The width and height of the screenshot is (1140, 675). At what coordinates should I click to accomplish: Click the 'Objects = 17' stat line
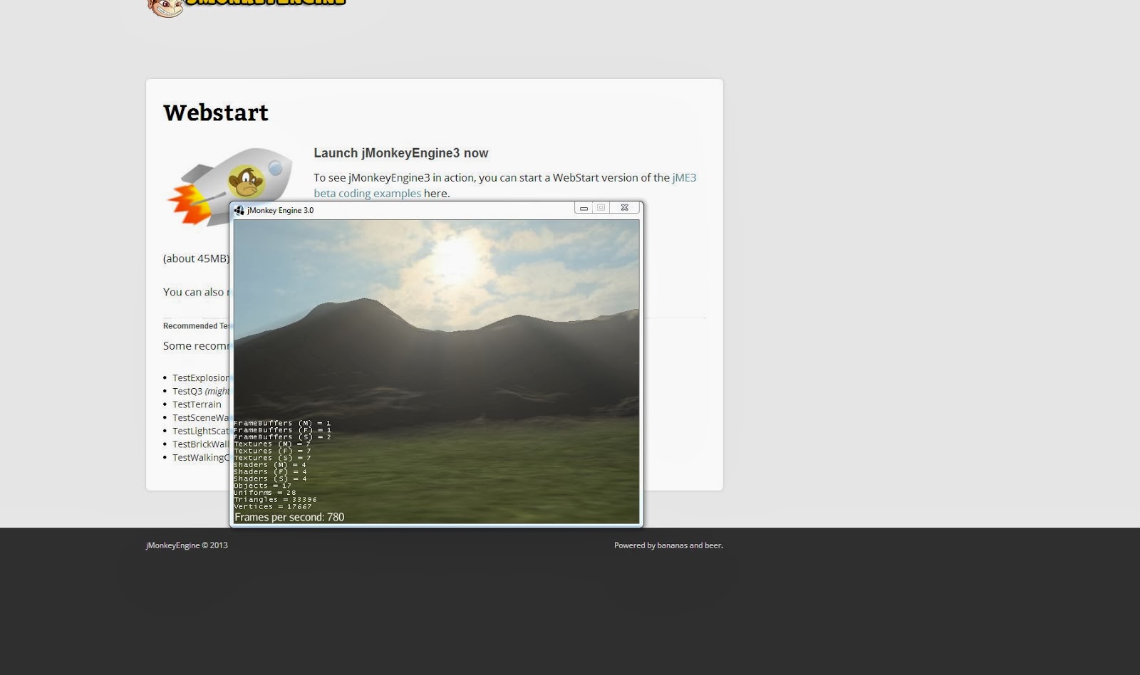(x=262, y=486)
